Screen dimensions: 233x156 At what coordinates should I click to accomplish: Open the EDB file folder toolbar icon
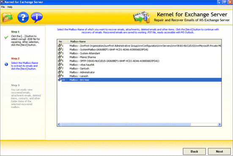point(8,17)
